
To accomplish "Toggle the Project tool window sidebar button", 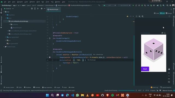I will click(1, 11).
